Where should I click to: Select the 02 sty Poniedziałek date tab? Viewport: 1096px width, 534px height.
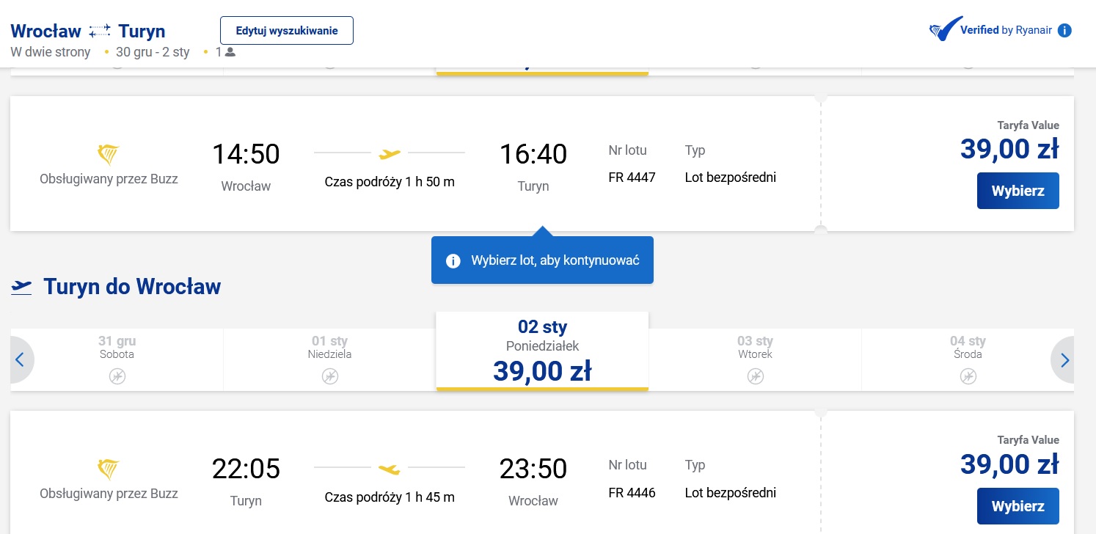[542, 351]
